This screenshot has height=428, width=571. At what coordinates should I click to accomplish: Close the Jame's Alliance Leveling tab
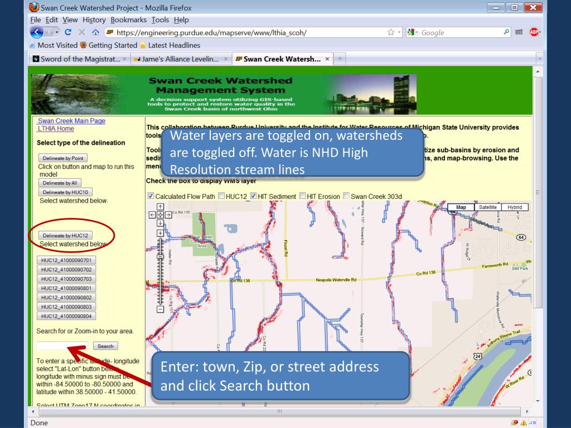(x=226, y=59)
